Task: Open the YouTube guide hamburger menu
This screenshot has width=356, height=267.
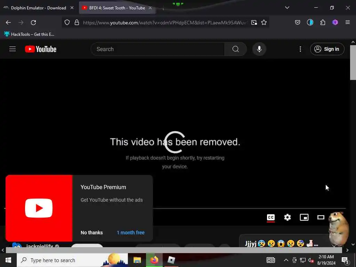Action: 13,49
